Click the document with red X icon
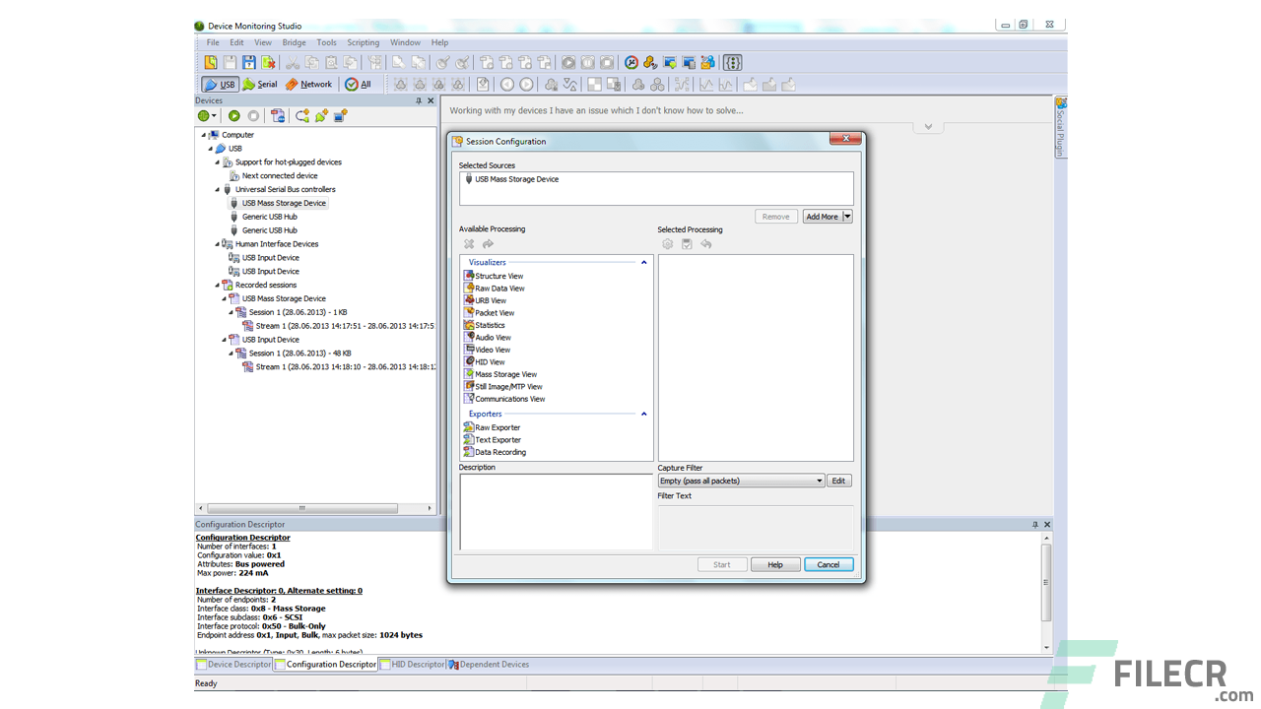Screen dimensions: 1261x709 point(268,62)
